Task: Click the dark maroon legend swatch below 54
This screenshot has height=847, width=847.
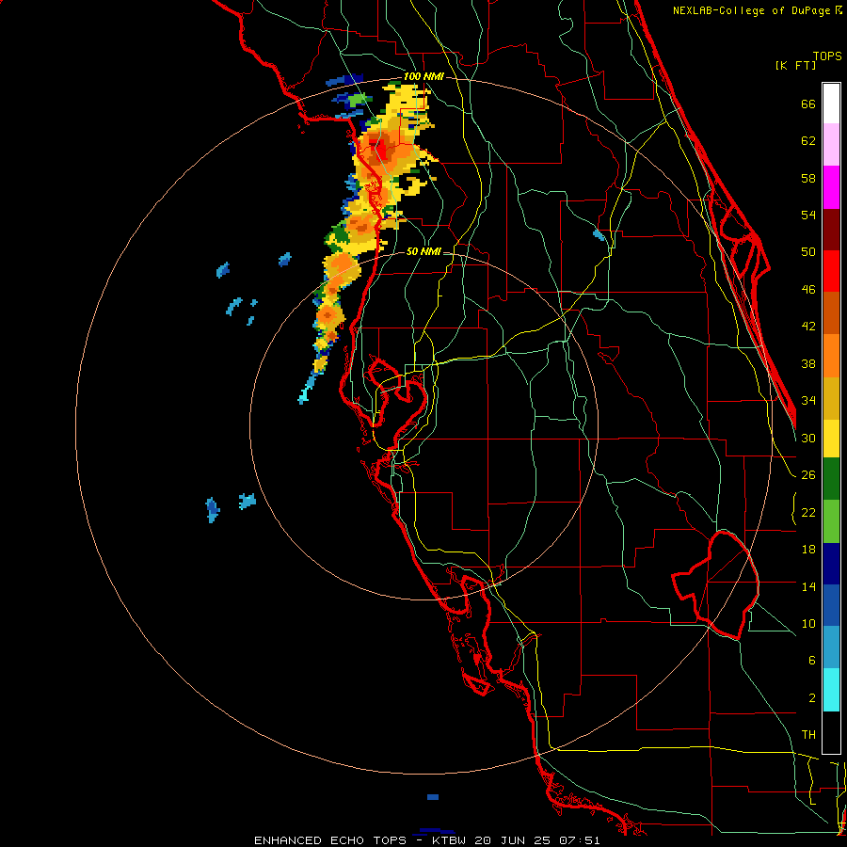Action: point(831,230)
